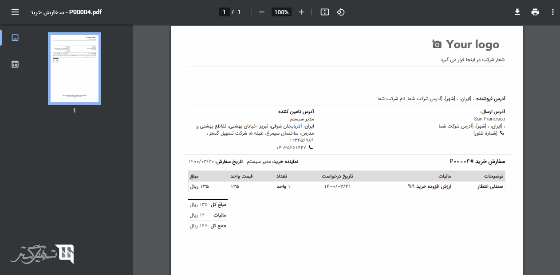Print the purchase order document

535,12
